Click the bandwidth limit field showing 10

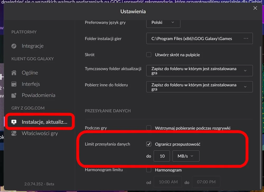162,156
